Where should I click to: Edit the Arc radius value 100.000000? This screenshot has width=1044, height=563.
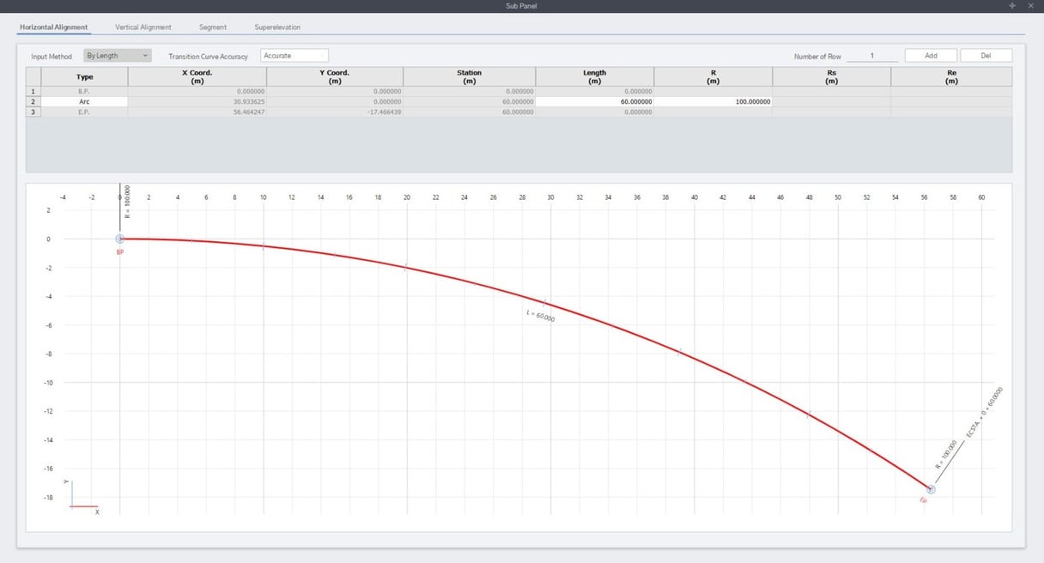(713, 101)
